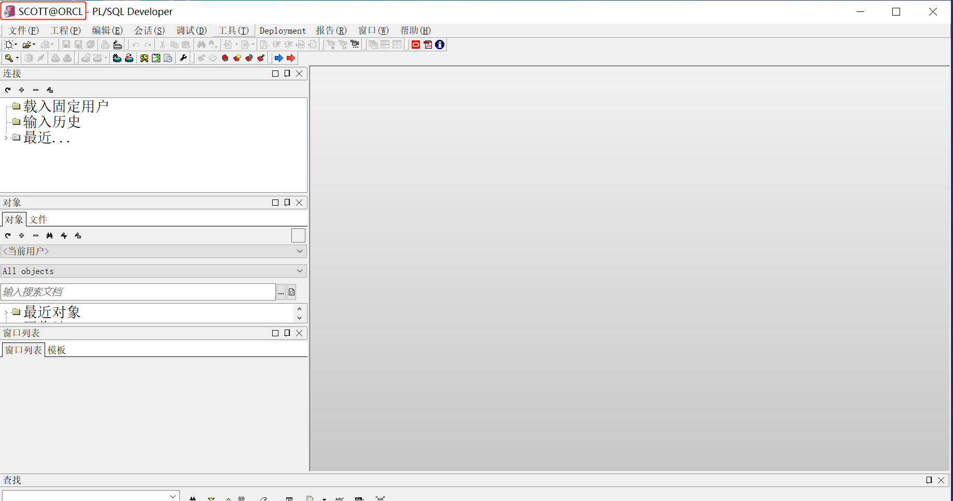
Task: Close the 连接 panel
Action: click(299, 74)
